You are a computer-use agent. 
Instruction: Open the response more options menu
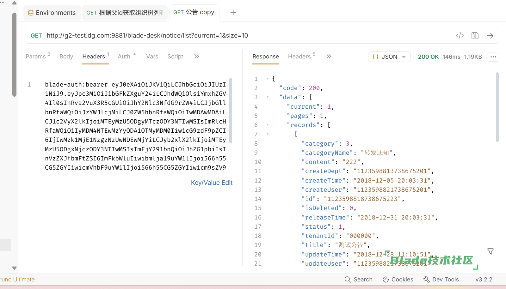point(493,57)
